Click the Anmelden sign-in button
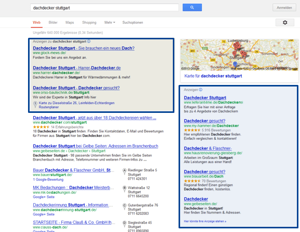Image resolution: width=300 pixels, height=232 pixels. tap(284, 8)
